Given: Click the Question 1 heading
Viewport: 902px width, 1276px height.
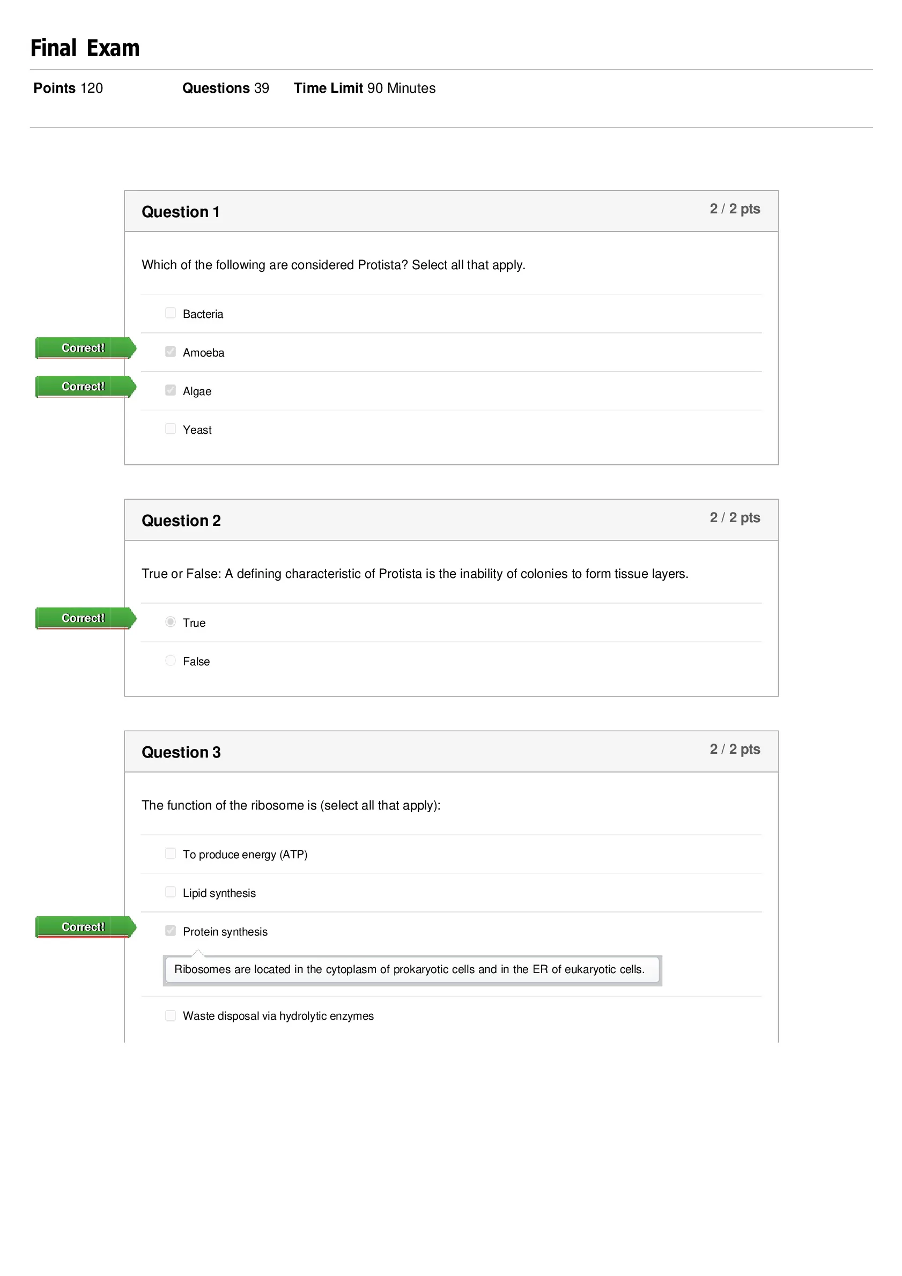Looking at the screenshot, I should click(x=181, y=212).
